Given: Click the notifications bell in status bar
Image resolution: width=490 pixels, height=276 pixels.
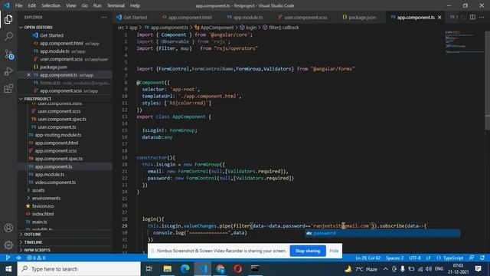Looking at the screenshot, I should pyautogui.click(x=482, y=258).
